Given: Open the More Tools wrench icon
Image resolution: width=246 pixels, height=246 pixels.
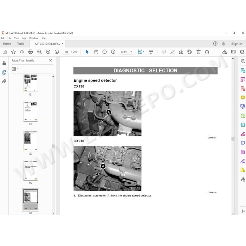Looking at the screenshot, I should pos(243,179).
